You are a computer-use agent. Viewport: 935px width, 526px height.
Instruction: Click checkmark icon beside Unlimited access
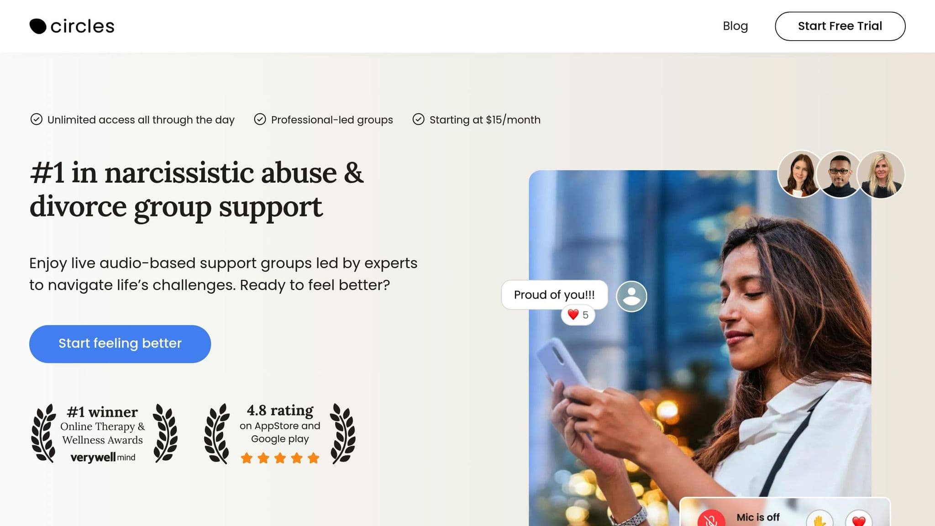click(x=37, y=119)
